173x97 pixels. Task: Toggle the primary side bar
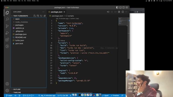tap(117, 8)
